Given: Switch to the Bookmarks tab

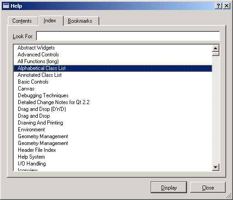Looking at the screenshot, I should pos(81,21).
